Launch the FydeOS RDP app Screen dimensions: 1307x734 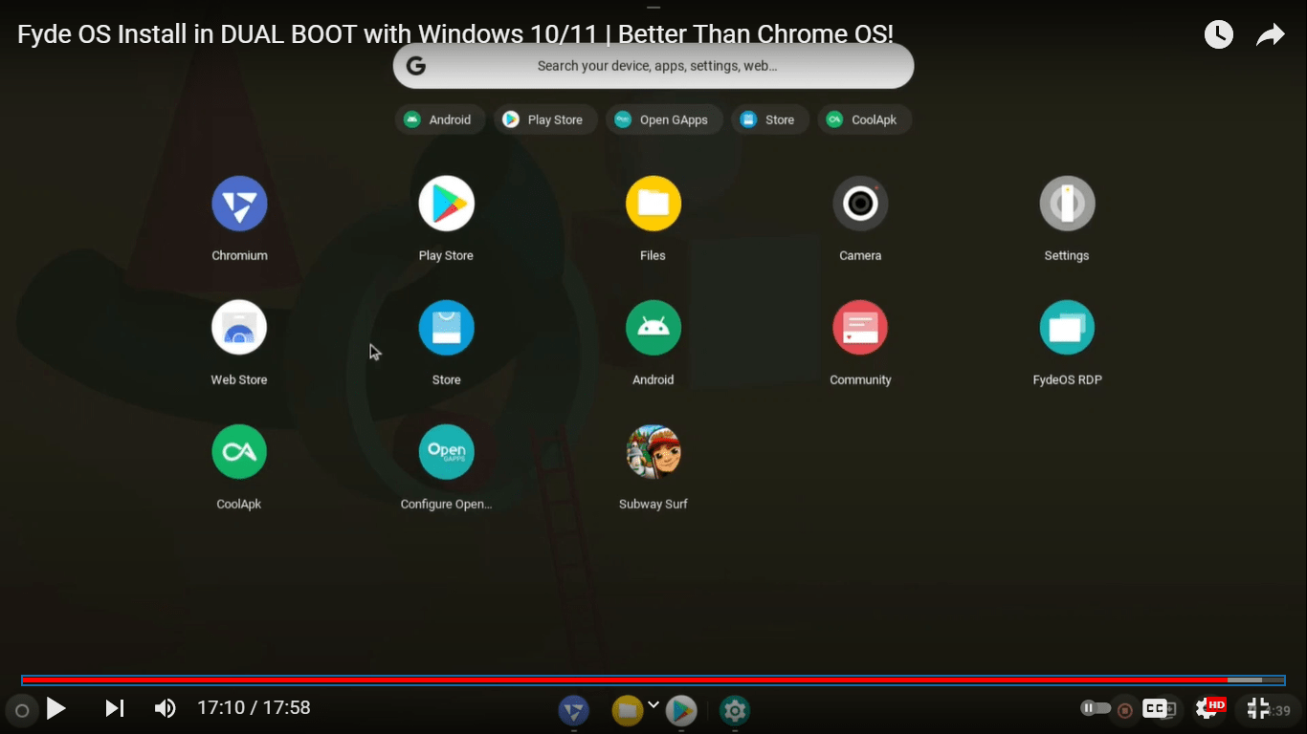pos(1067,328)
